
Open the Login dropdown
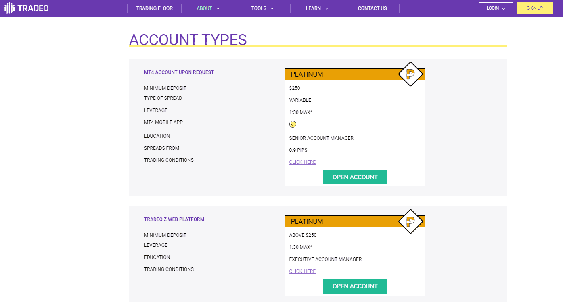click(496, 8)
